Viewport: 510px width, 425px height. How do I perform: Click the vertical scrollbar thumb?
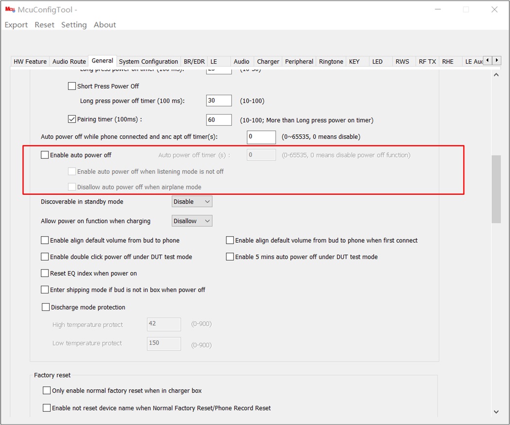tap(496, 189)
